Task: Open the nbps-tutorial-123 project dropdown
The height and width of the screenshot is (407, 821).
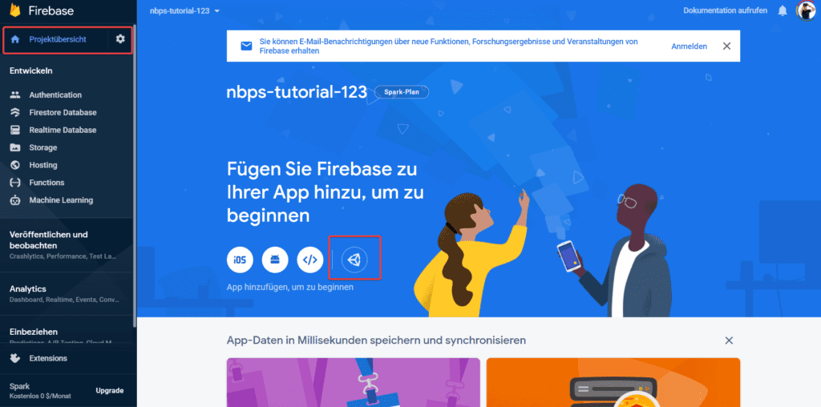Action: [185, 10]
